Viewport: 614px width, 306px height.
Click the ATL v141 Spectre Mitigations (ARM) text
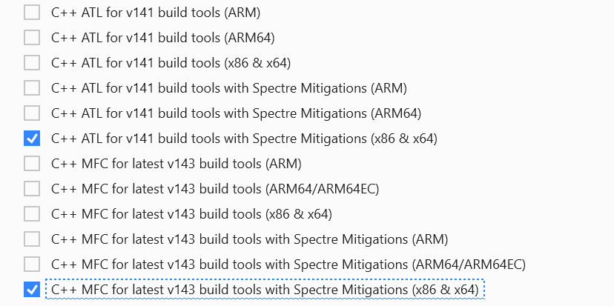tap(229, 88)
